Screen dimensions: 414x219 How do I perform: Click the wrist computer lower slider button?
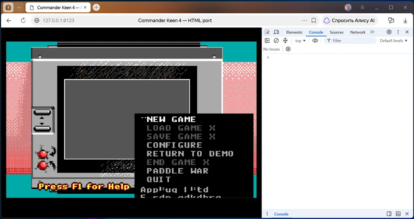[x=42, y=128]
